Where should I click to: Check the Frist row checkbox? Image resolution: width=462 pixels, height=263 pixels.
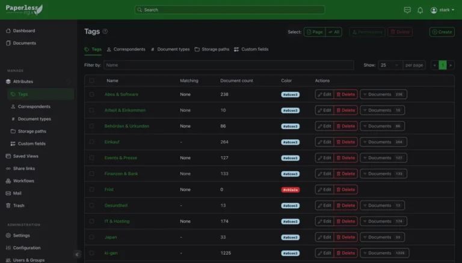pyautogui.click(x=91, y=190)
